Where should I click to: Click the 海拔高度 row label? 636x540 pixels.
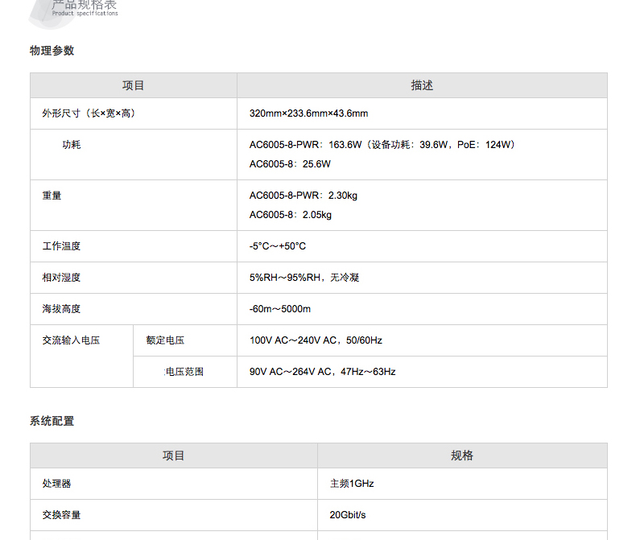coord(61,309)
